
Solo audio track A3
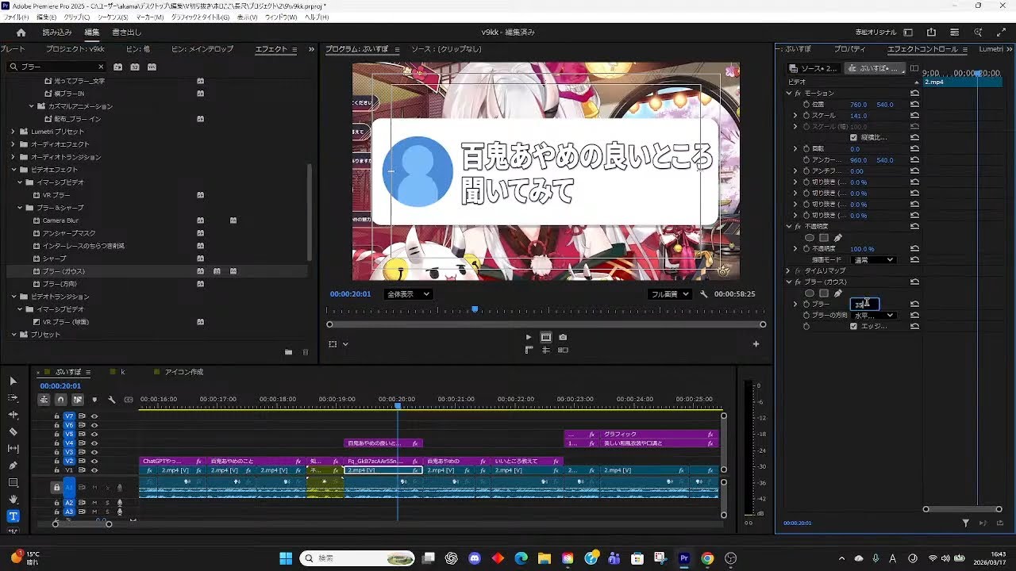pyautogui.click(x=106, y=512)
